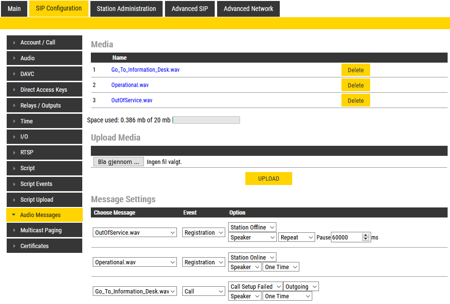Open the Multicast Paging sidebar section

coord(44,230)
